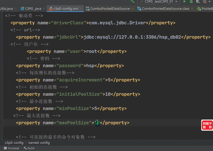
Task: Click the 每次增长的连接数 comment
Action: pyautogui.click(x=45, y=73)
